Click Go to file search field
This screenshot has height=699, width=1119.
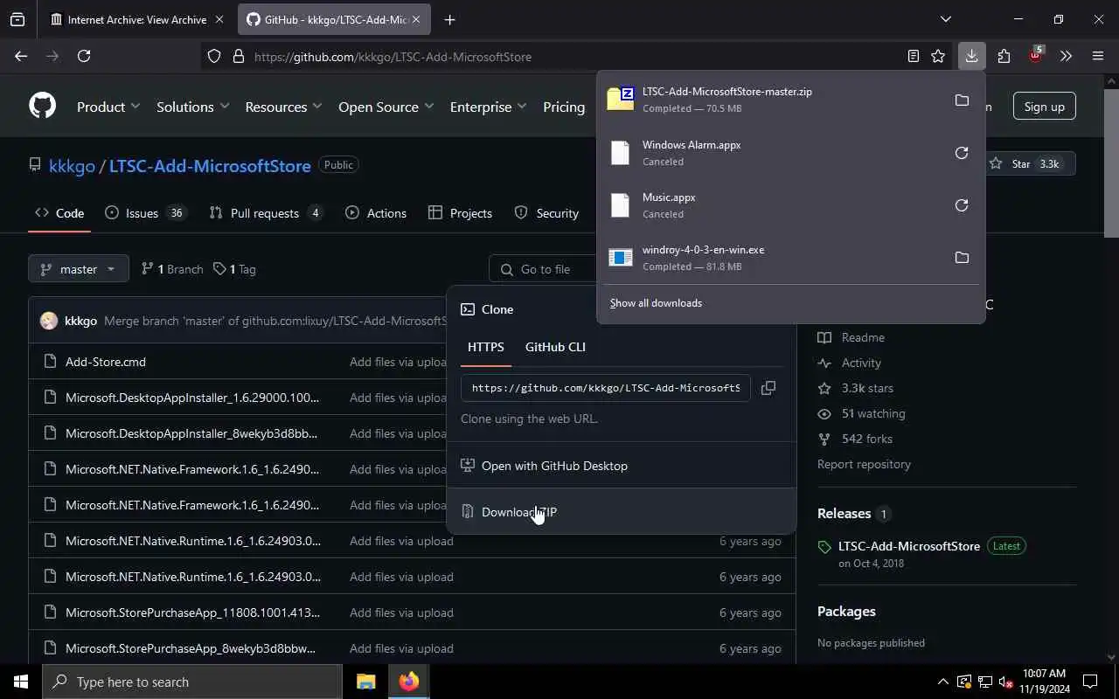pyautogui.click(x=544, y=269)
